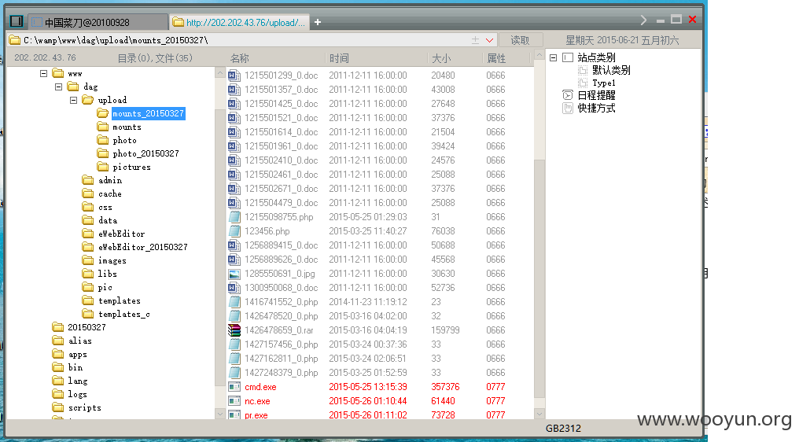Switch to the http://202.202.43.76/upload tab
The width and height of the screenshot is (799, 442).
(x=239, y=22)
